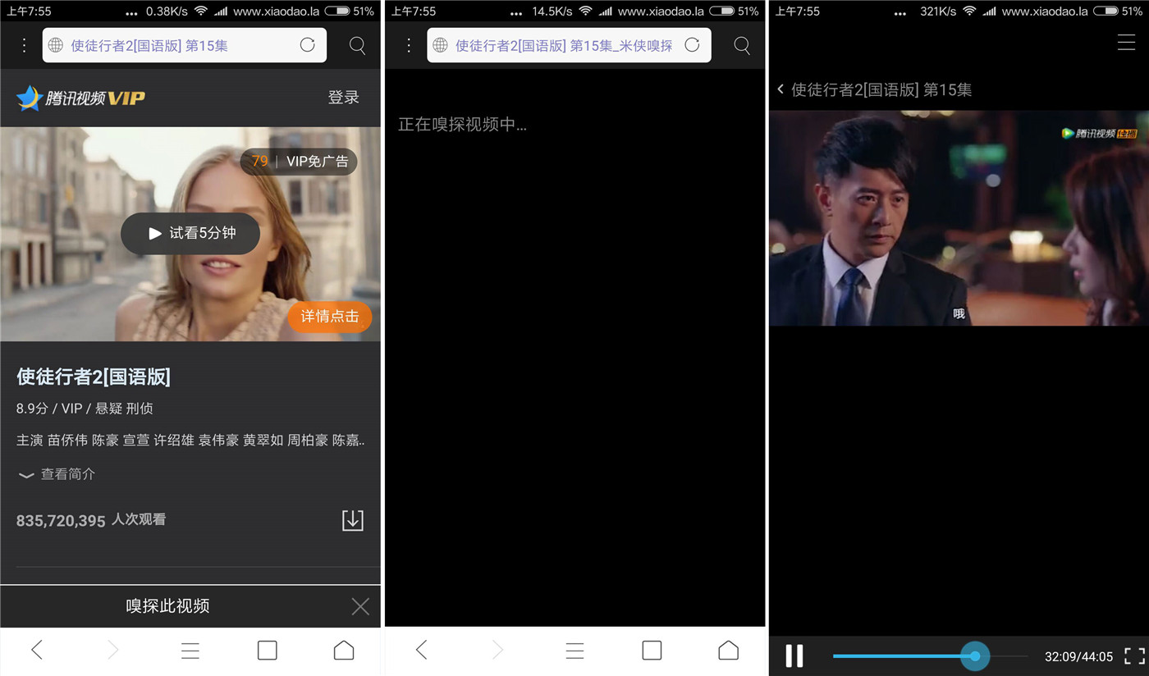The height and width of the screenshot is (676, 1149).
Task: Tap the VIP免广告 ad badge
Action: pos(299,162)
